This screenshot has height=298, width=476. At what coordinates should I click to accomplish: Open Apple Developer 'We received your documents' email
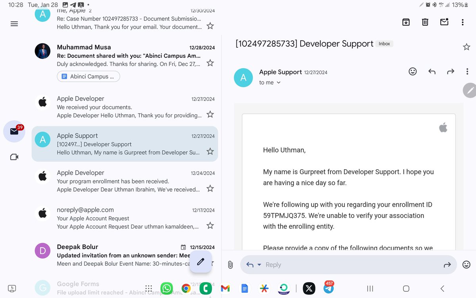(125, 107)
